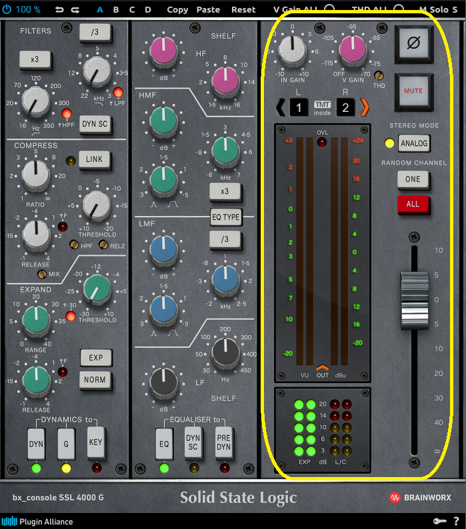Click the Plugin Alliance logo
Image resolution: width=466 pixels, height=529 pixels.
tap(37, 522)
